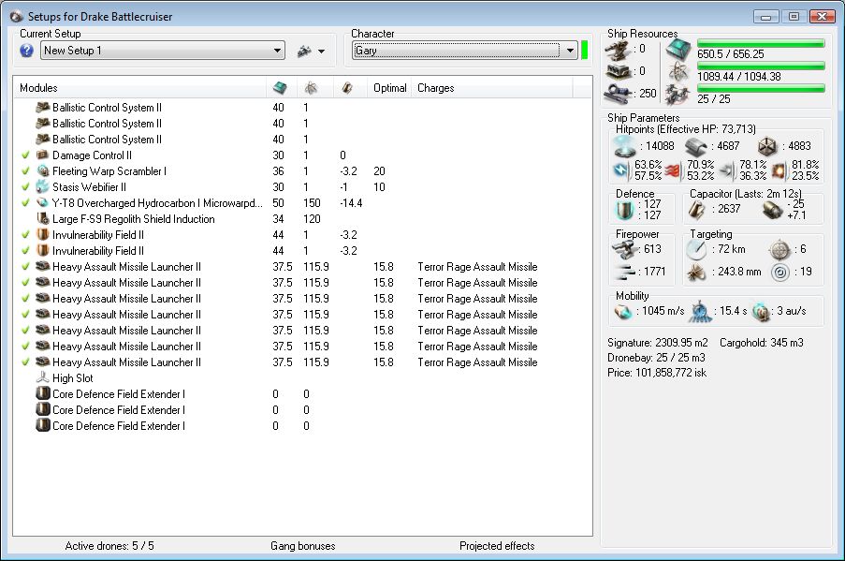Click the turret hardpoints icon in Ship Resources

(619, 51)
